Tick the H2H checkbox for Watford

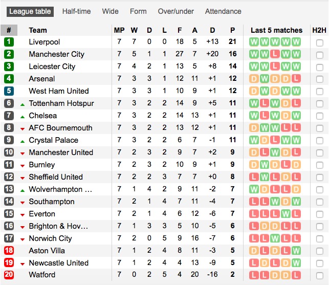click(320, 276)
